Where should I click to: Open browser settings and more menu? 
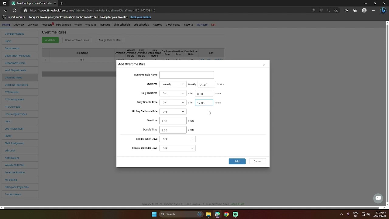(x=374, y=10)
